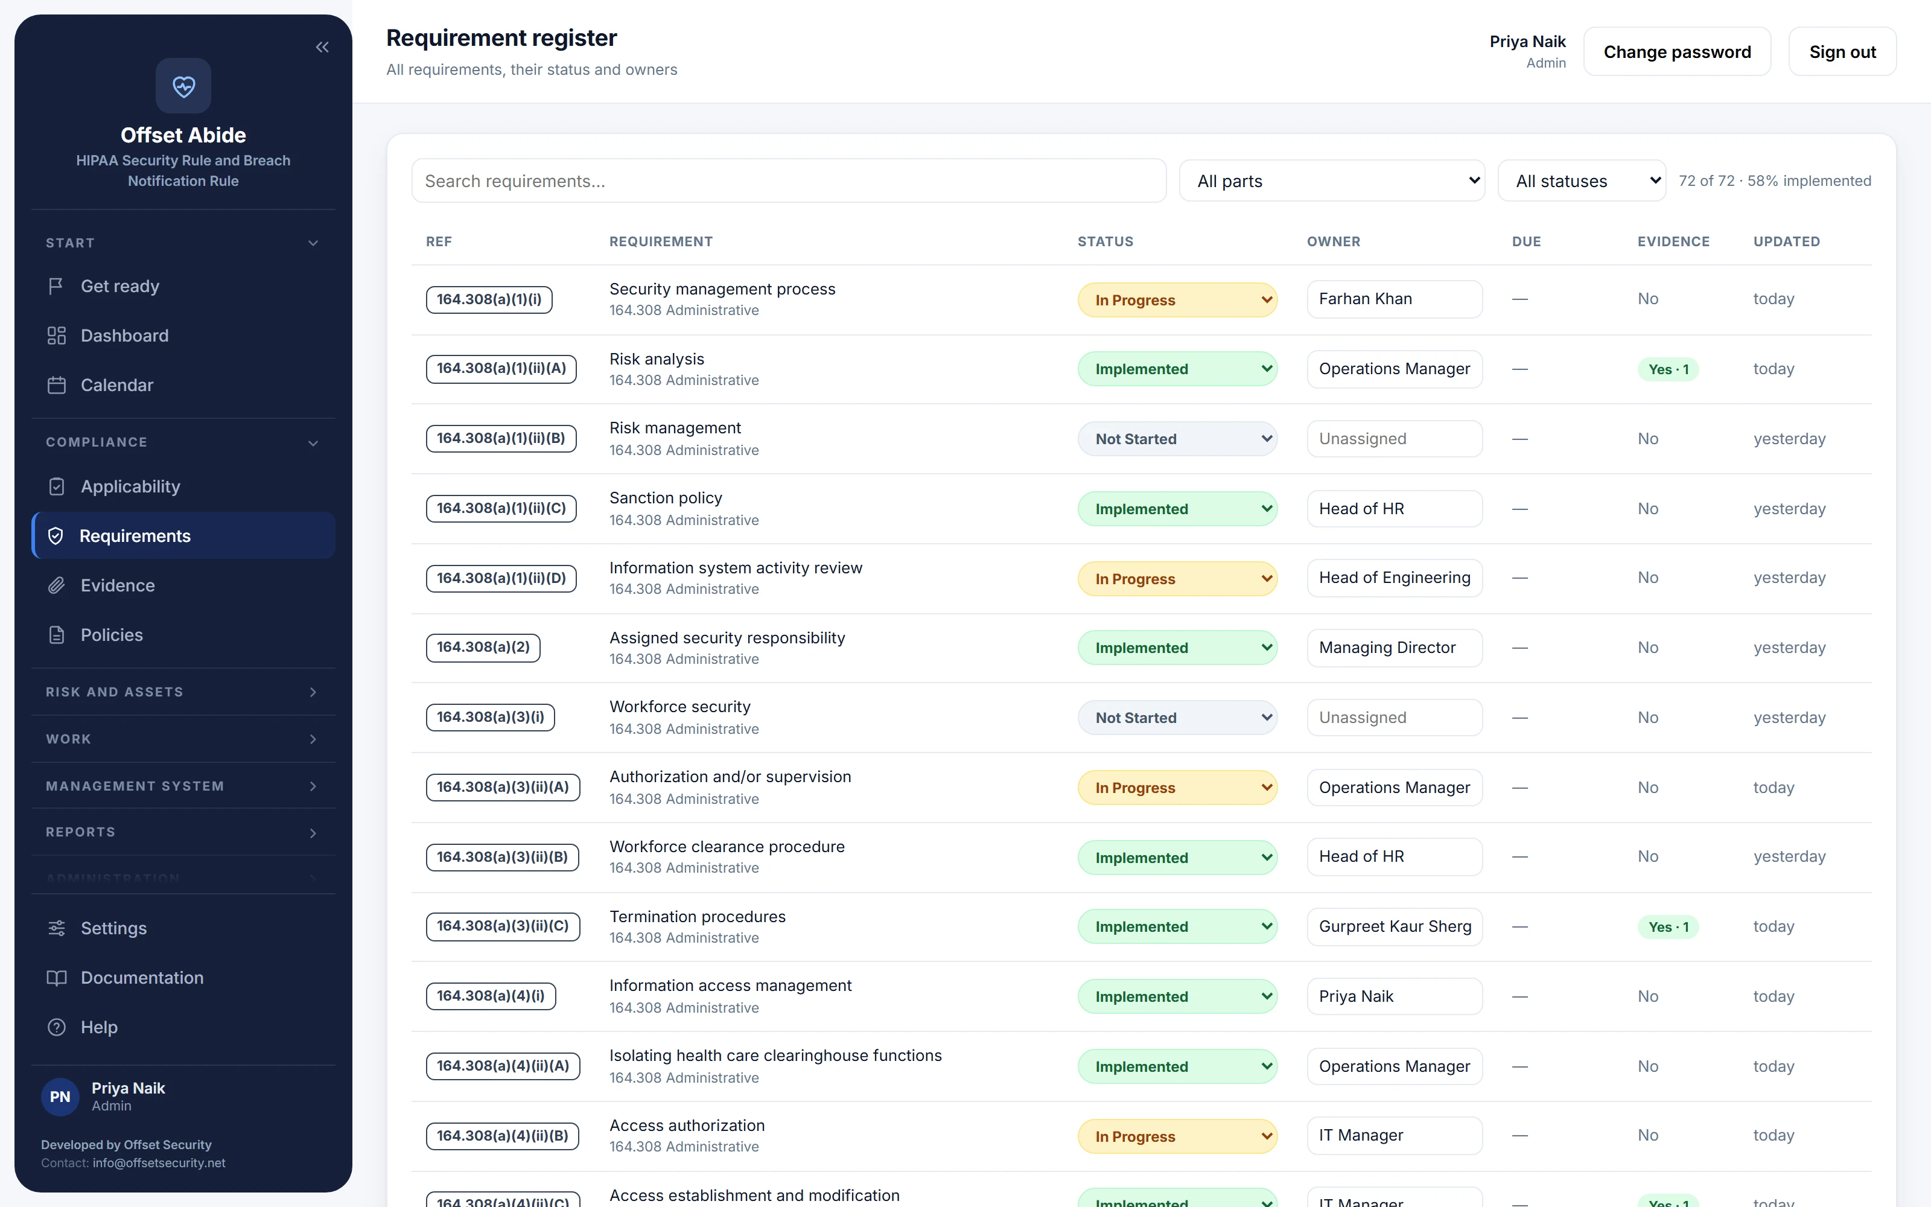Image resolution: width=1931 pixels, height=1207 pixels.
Task: Open status dropdown for Risk management
Action: (1177, 438)
